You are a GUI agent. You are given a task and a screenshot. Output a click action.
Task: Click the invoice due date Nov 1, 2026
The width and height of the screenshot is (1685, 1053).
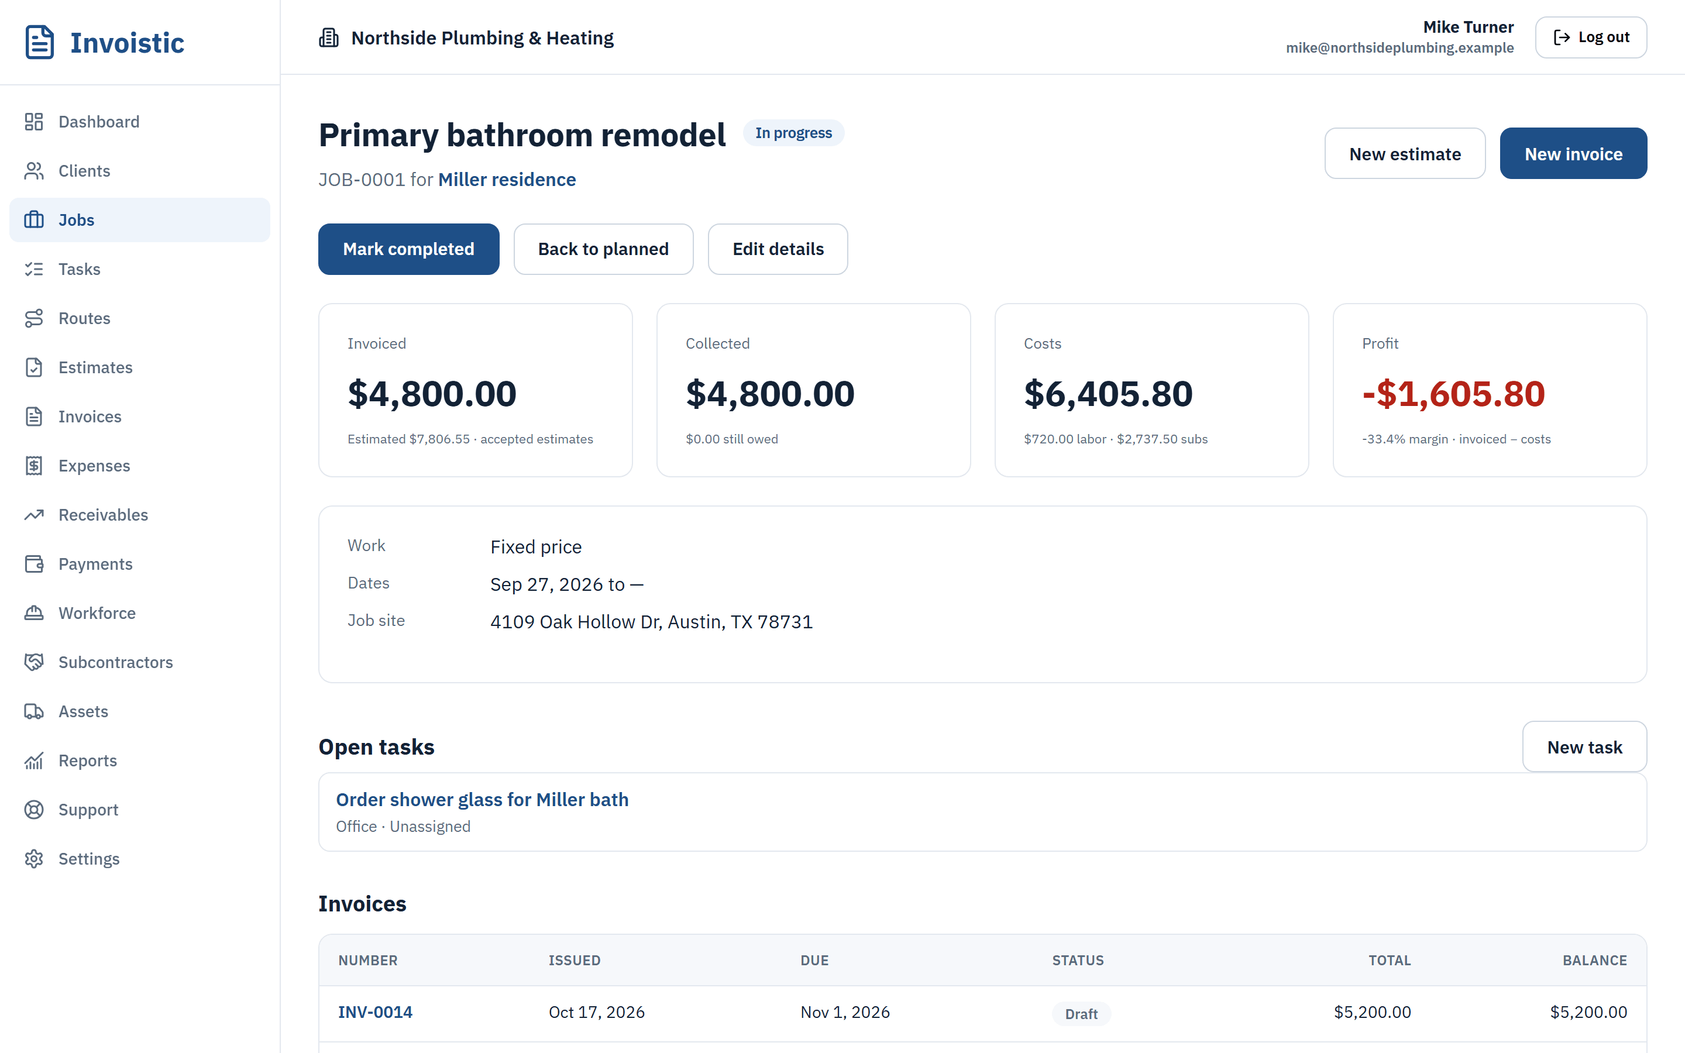tap(845, 1012)
